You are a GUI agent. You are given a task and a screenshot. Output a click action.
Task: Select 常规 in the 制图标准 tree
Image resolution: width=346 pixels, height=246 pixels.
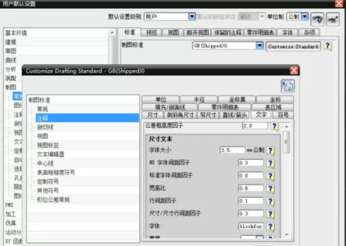pyautogui.click(x=42, y=109)
